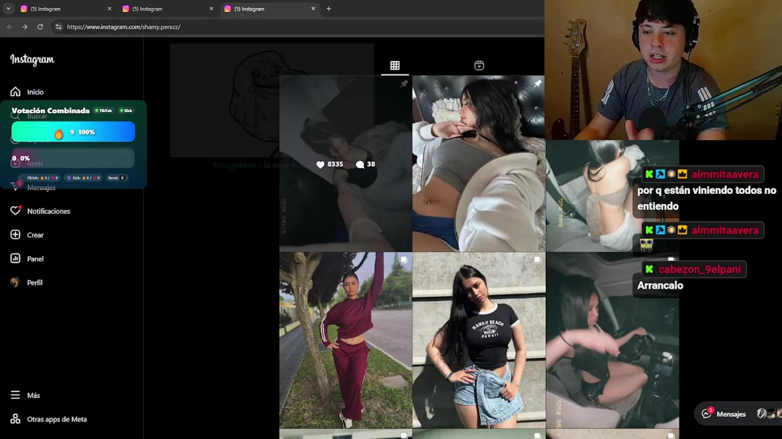Click the TikTok badge in voting widget
The image size is (782, 439).
coord(103,110)
